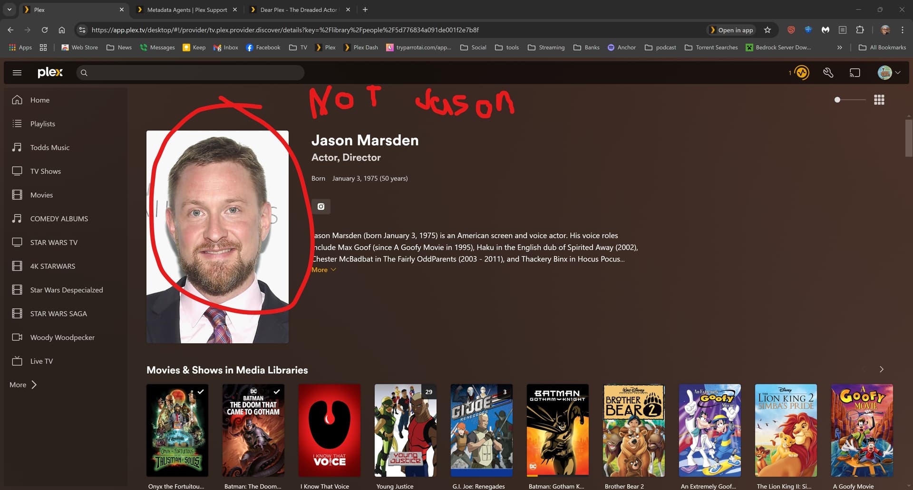Click the Plex logo
913x490 pixels.
(x=50, y=73)
